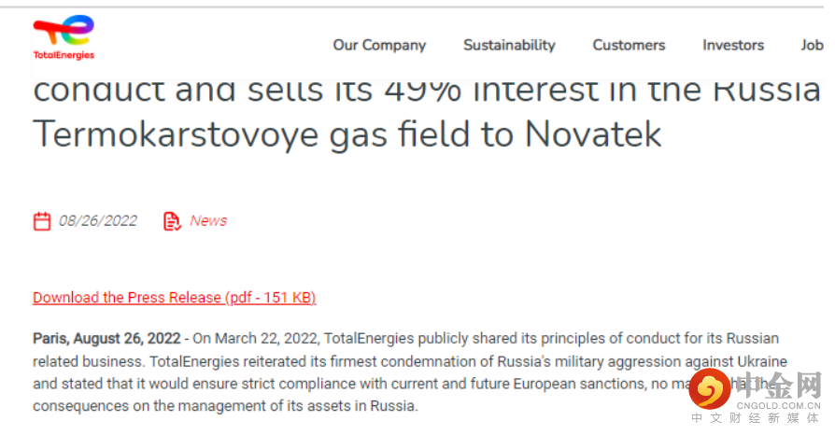
Task: Go to the Investors section
Action: [733, 45]
